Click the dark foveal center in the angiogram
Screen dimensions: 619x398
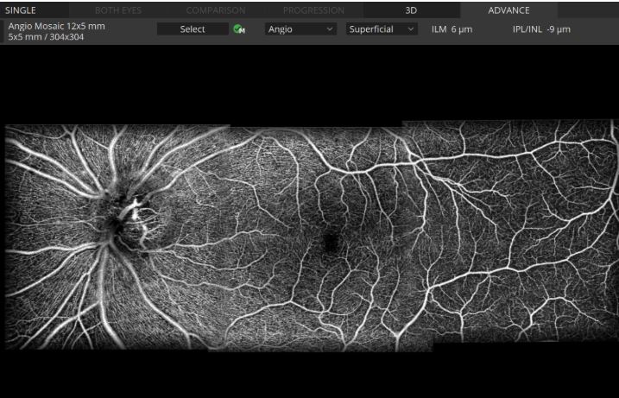tap(330, 243)
